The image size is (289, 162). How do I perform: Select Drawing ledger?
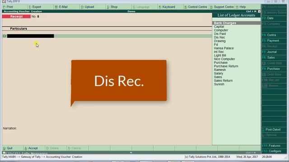pos(219,41)
